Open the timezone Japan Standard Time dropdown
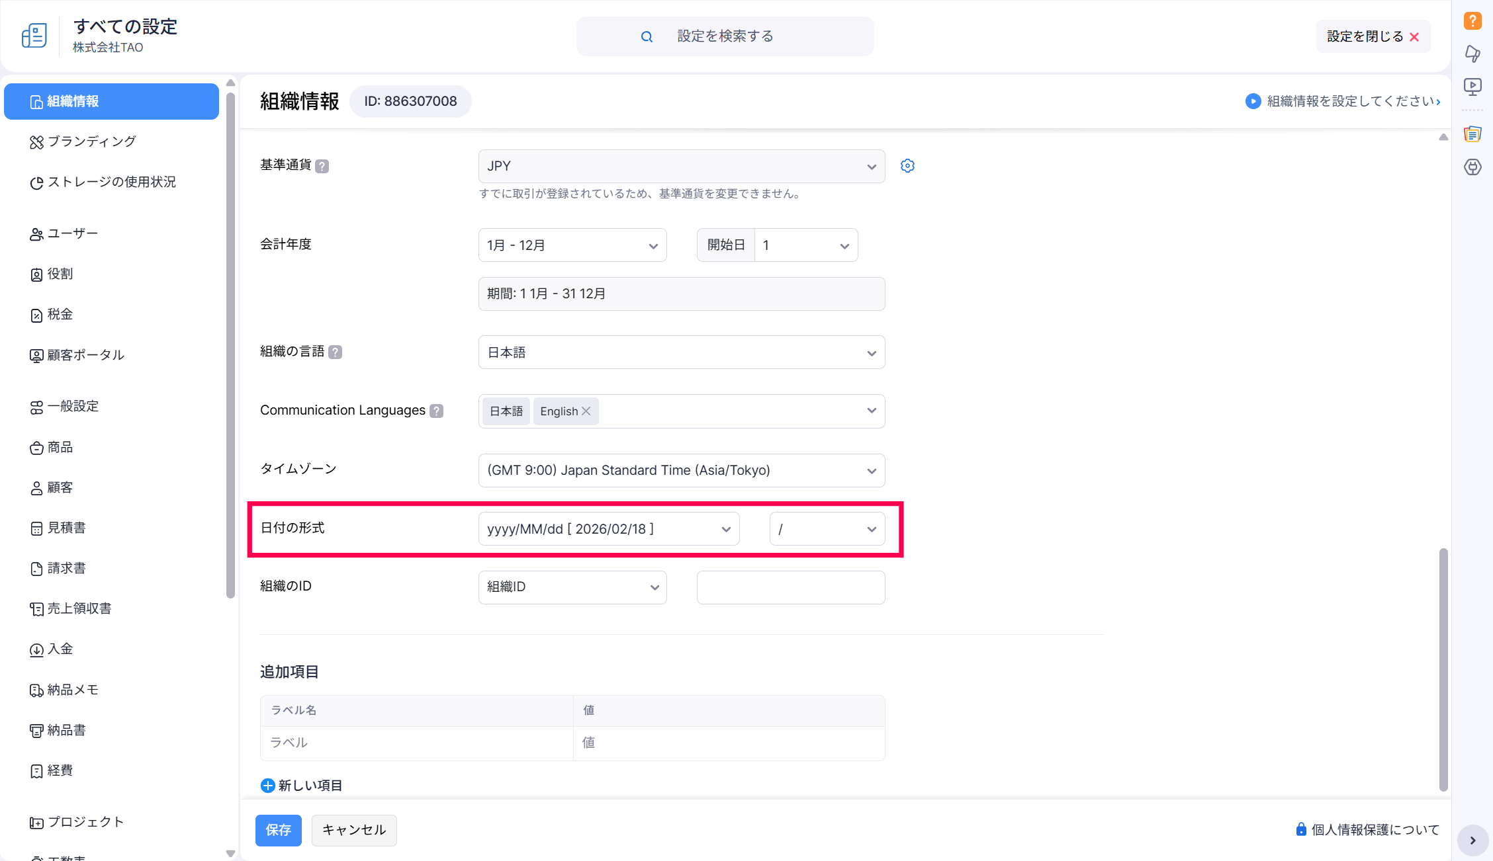 click(681, 470)
